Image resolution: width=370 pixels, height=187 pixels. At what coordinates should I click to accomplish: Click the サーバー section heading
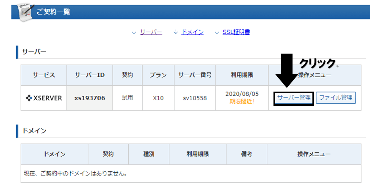click(x=34, y=52)
